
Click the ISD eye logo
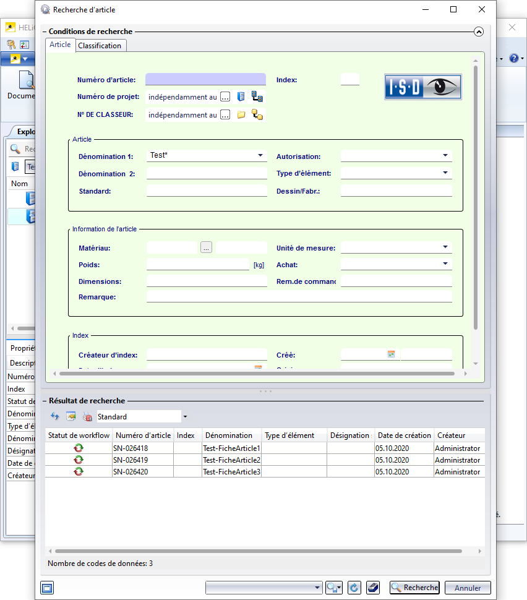point(423,87)
